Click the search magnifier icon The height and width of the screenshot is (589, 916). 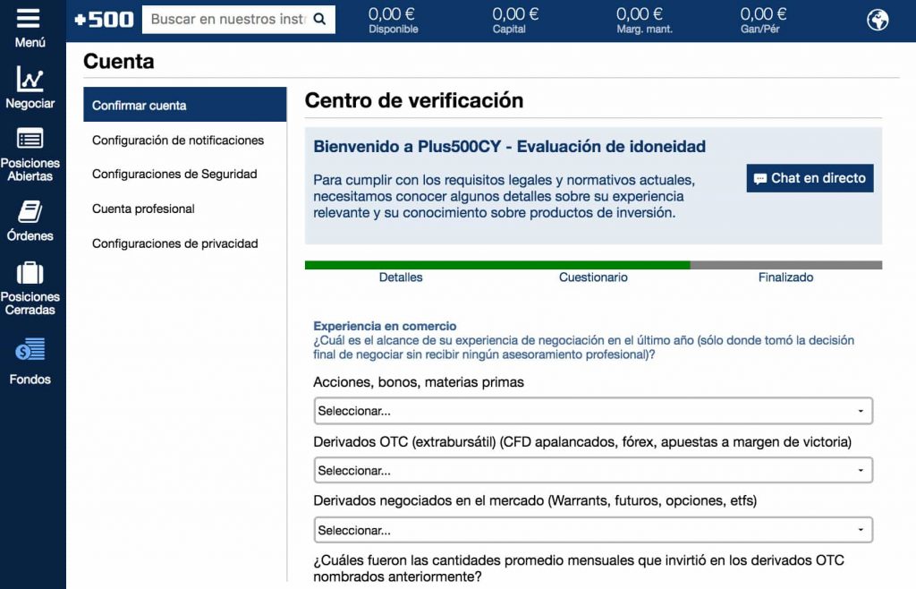point(320,18)
